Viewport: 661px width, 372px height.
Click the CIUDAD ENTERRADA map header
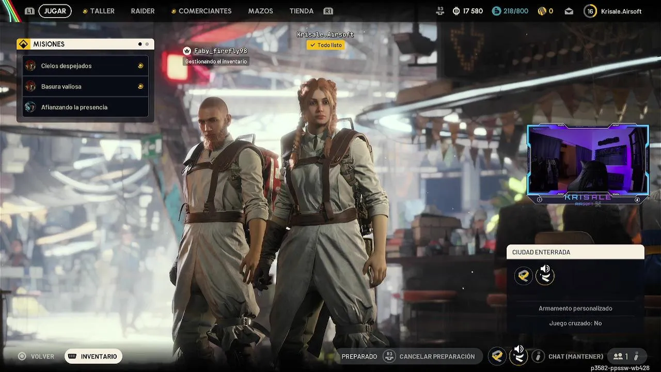point(575,252)
